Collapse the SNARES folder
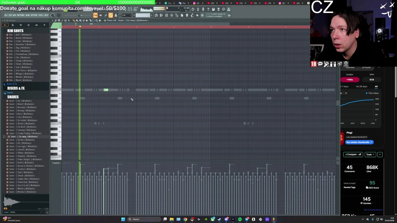This screenshot has height=223, width=397. pyautogui.click(x=13, y=97)
